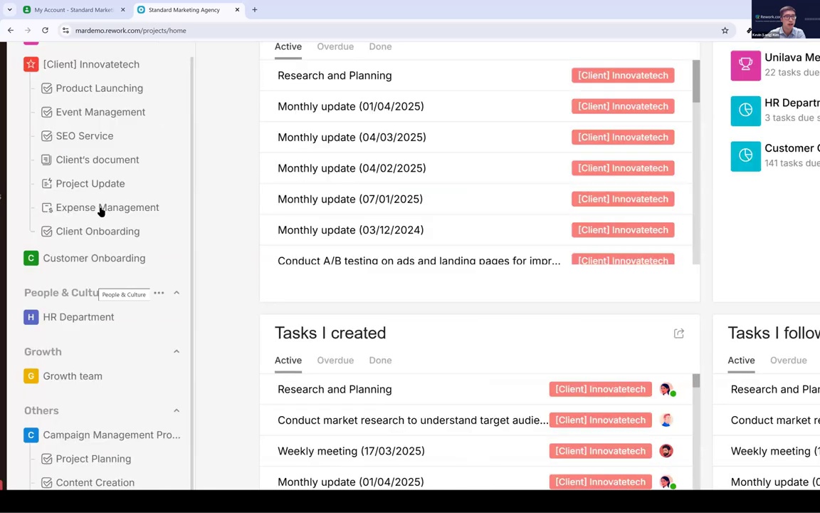
Task: Click assignee avatar on Research and Planning row
Action: (x=667, y=389)
